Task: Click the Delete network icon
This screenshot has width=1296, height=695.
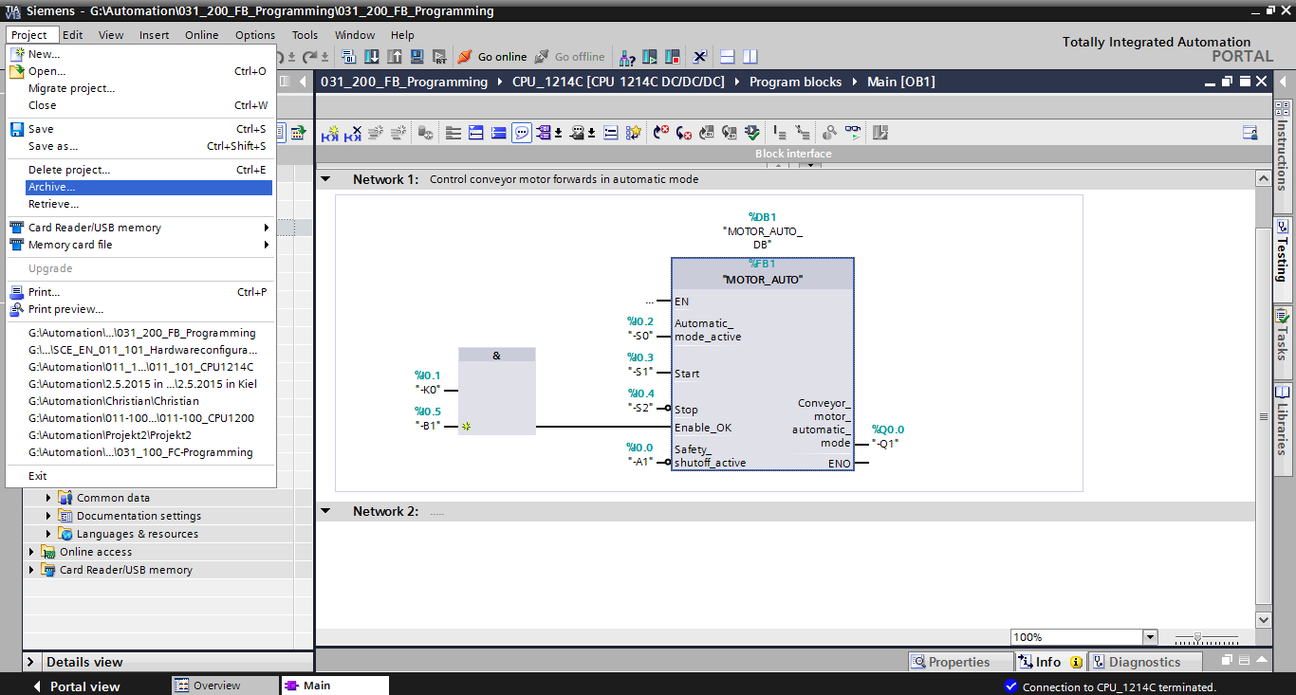Action: click(353, 133)
